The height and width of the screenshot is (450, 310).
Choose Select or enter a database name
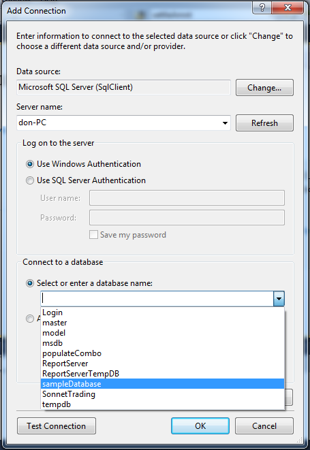coord(30,283)
